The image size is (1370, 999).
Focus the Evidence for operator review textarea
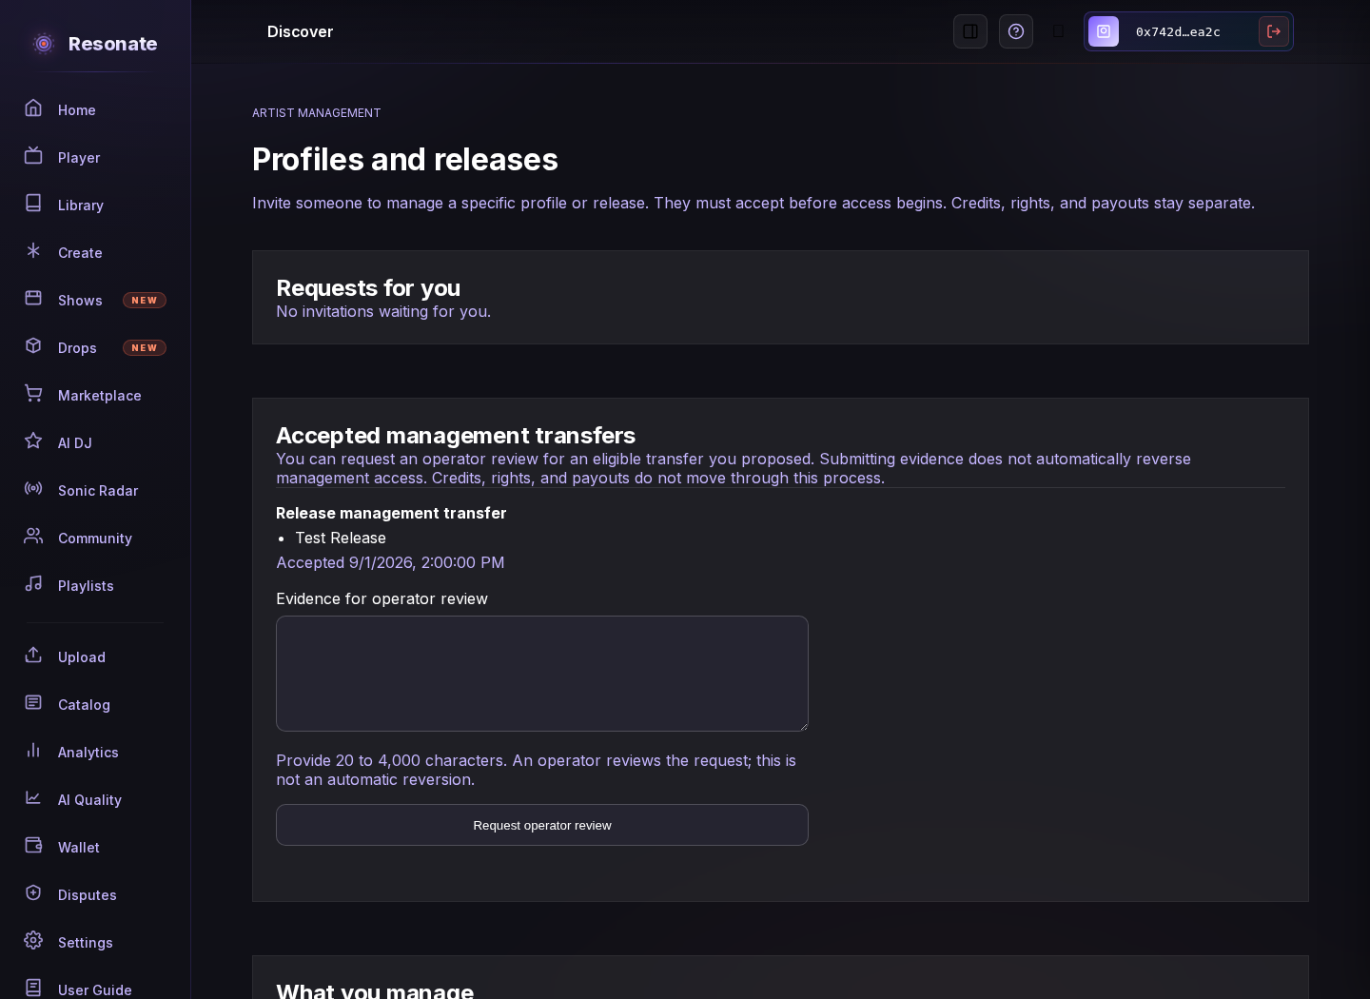[542, 674]
